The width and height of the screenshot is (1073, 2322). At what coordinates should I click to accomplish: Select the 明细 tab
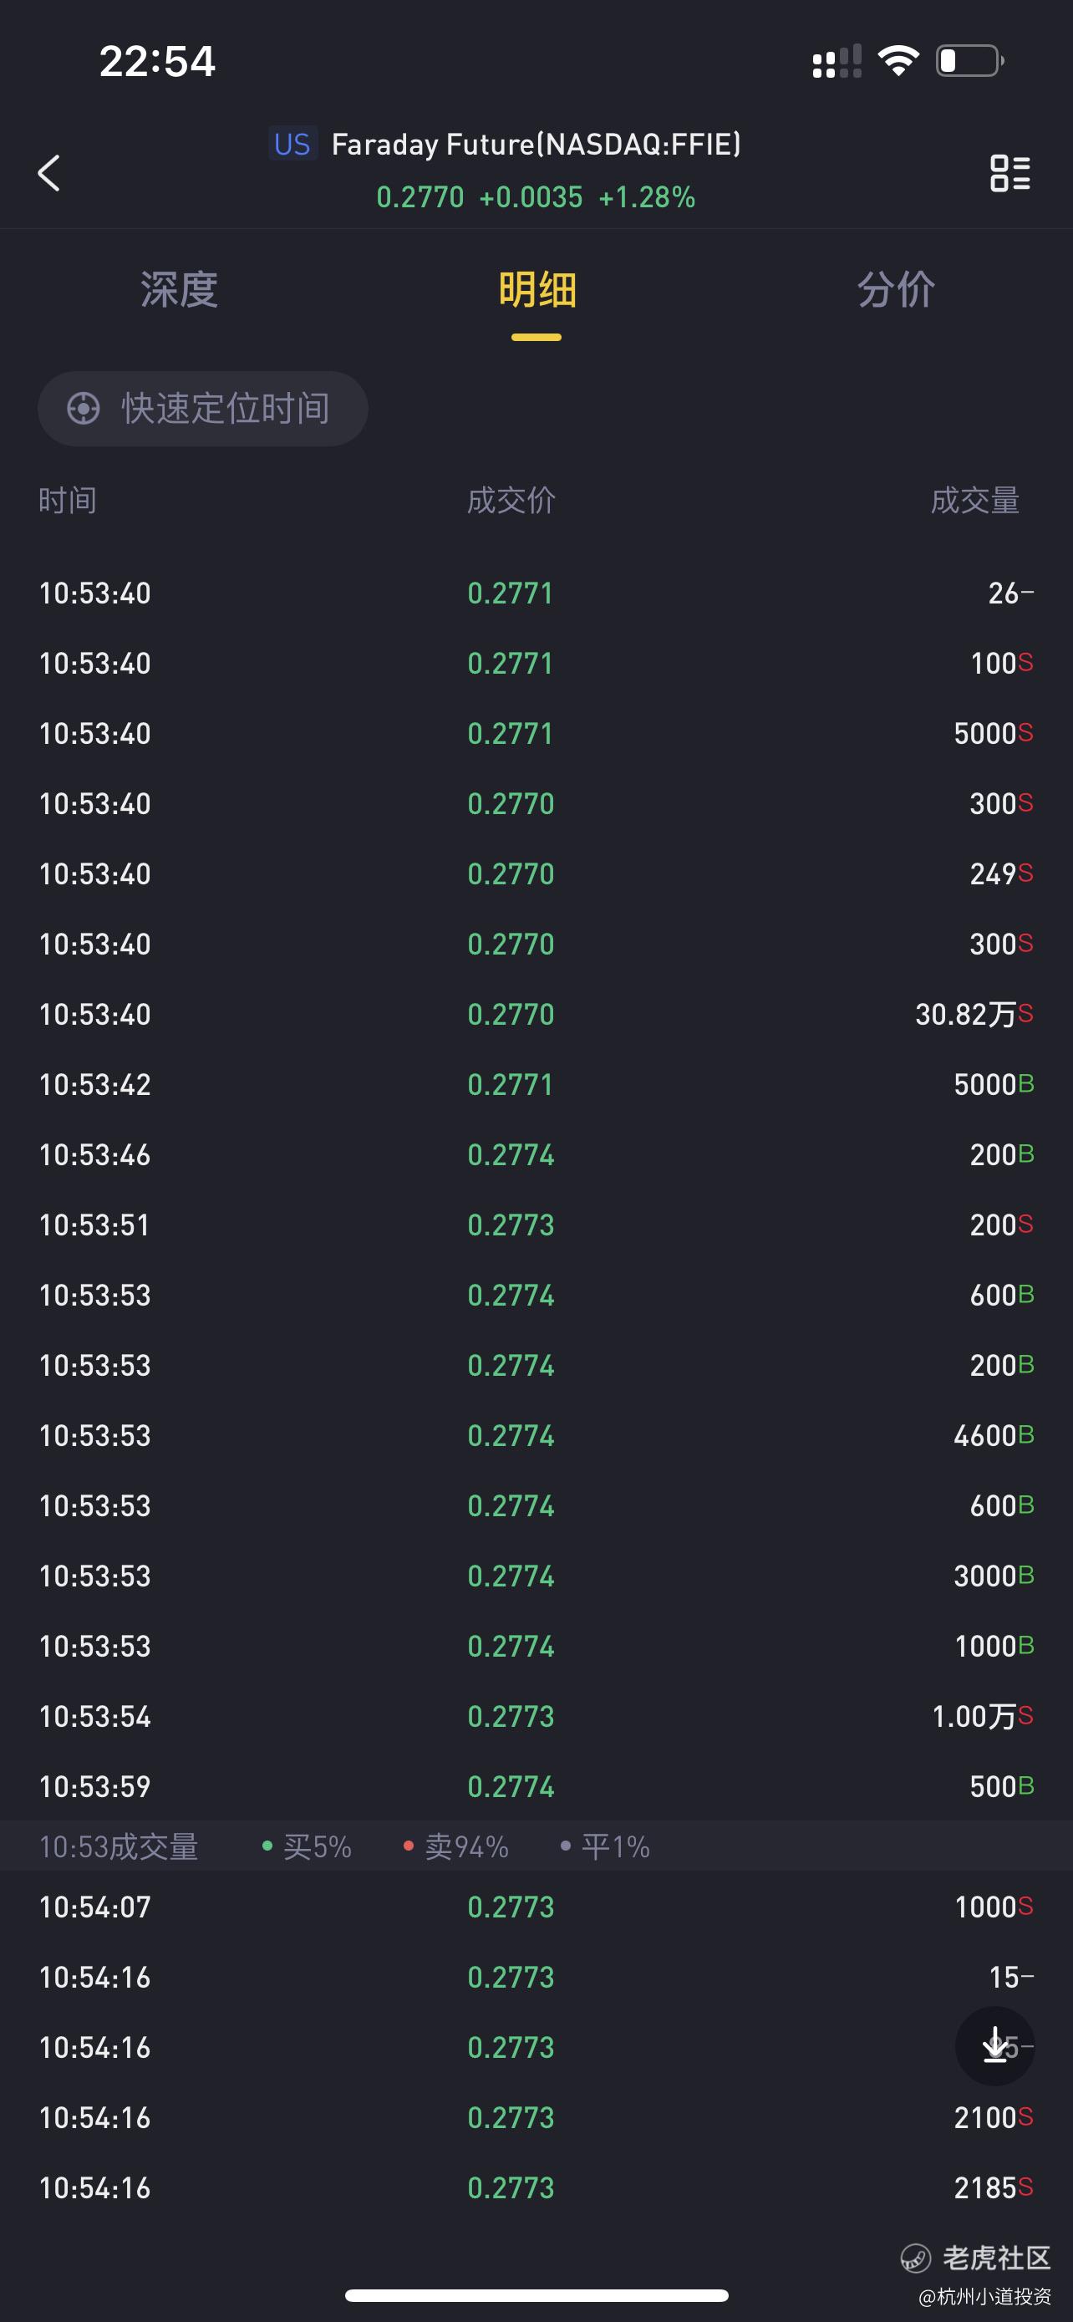coord(537,290)
